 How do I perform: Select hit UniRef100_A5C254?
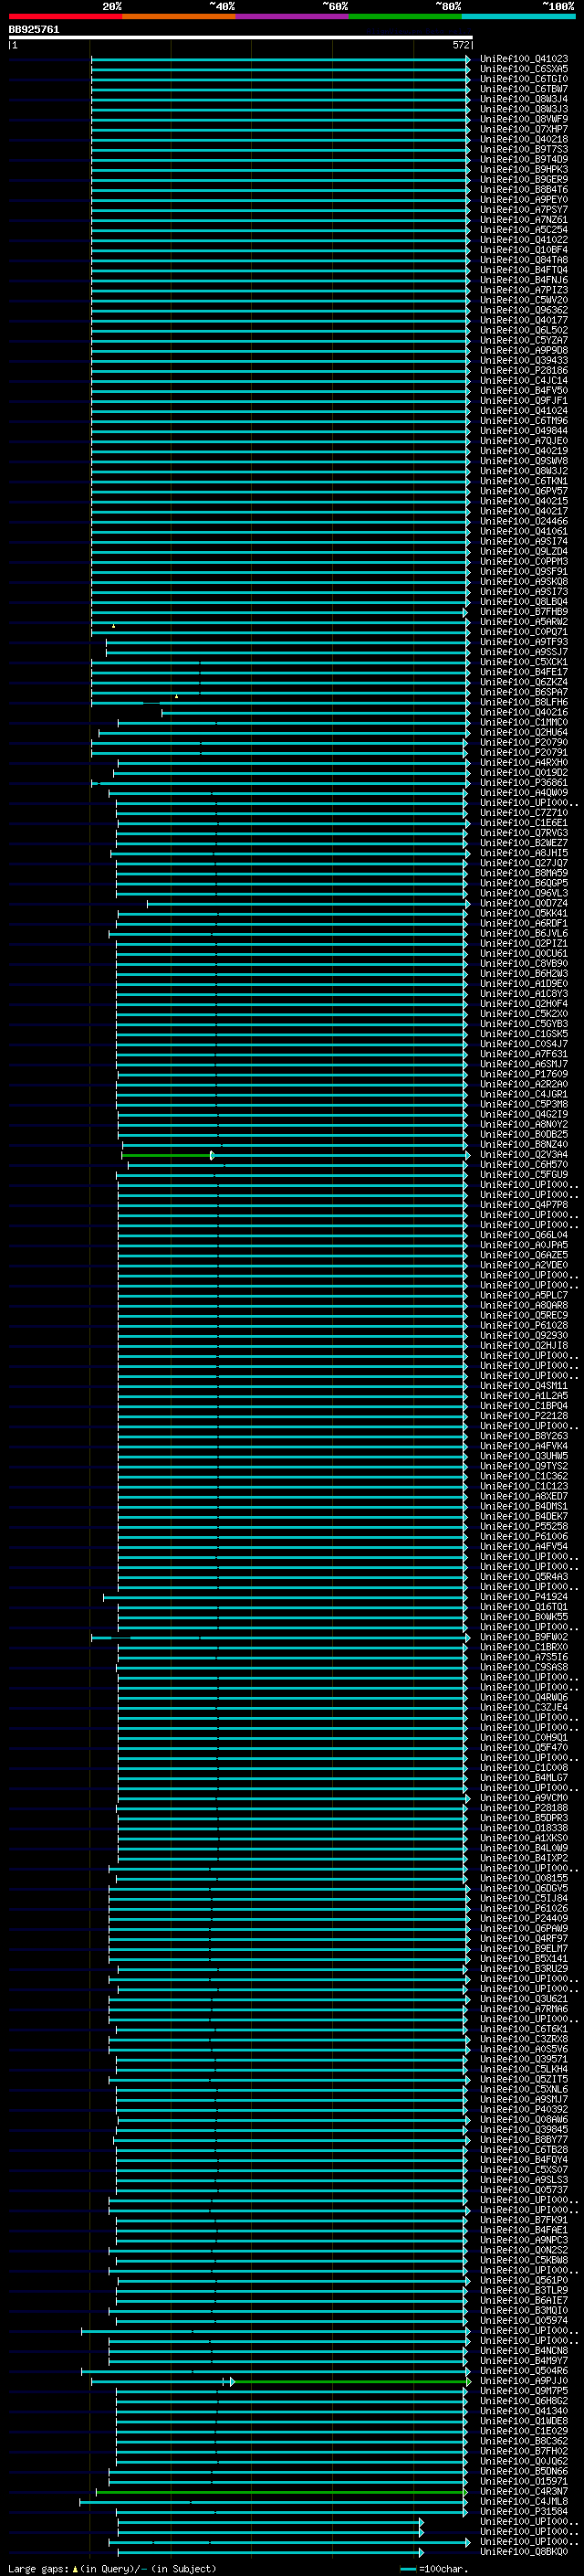point(524,230)
